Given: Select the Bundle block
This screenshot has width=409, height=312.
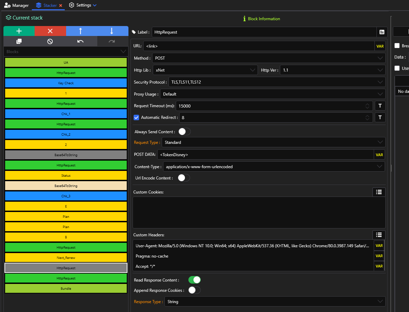Looking at the screenshot, I should click(x=66, y=288).
